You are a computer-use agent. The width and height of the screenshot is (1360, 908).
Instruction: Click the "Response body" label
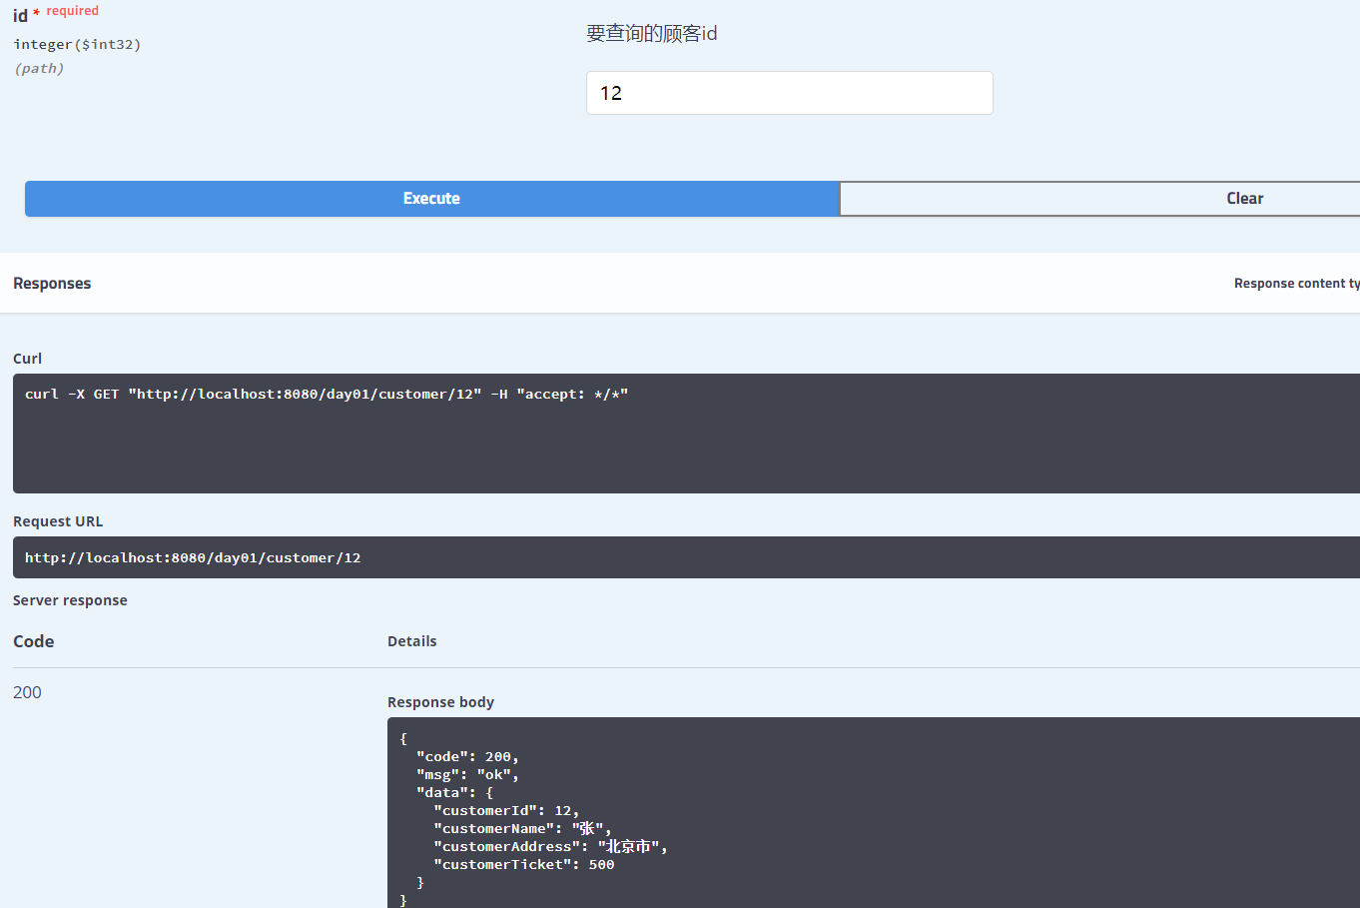[x=440, y=702]
